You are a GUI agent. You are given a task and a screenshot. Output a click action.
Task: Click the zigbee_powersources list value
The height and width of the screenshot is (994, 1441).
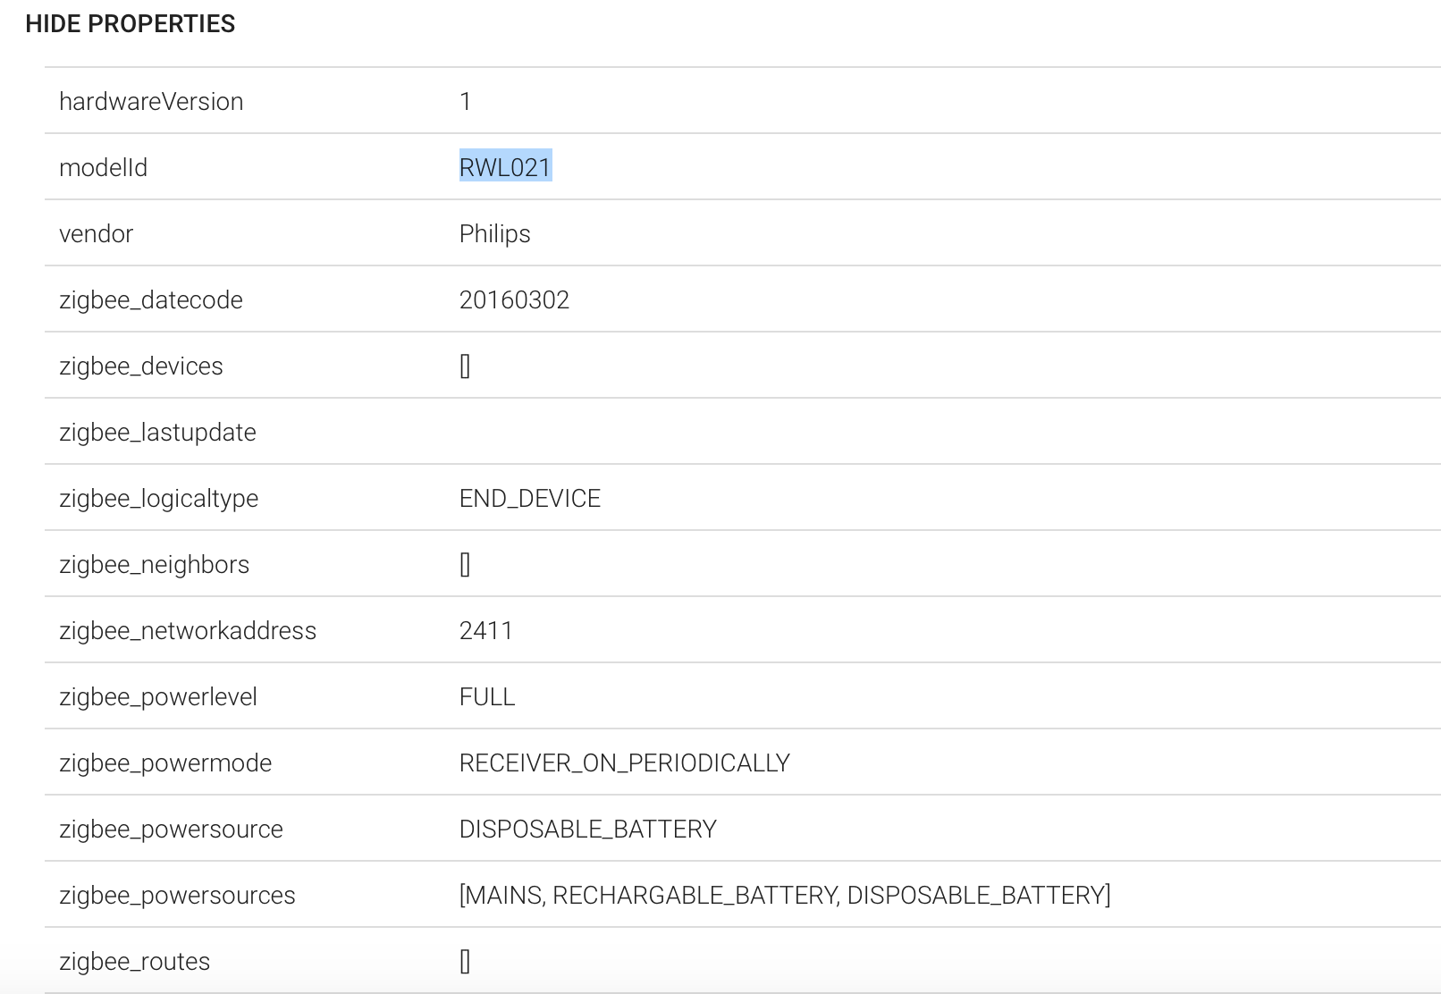click(x=784, y=896)
